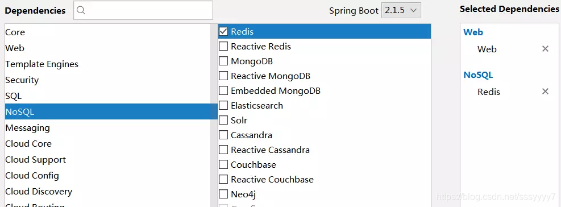
Task: Select the Cloud Discovery category
Action: tap(107, 192)
